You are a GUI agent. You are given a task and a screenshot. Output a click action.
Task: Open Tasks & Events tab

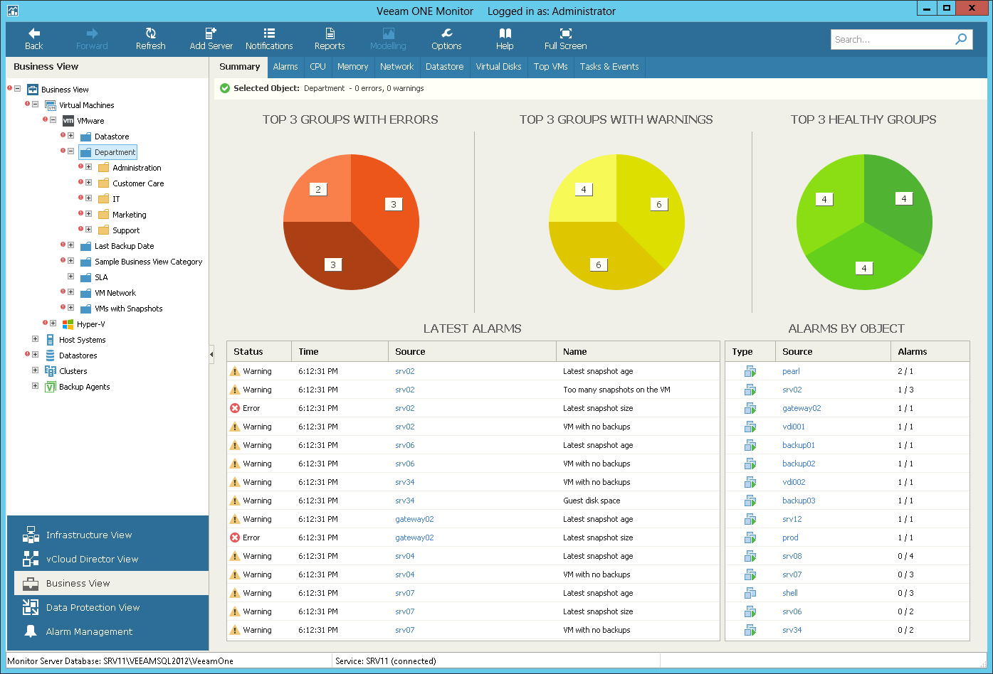[609, 67]
